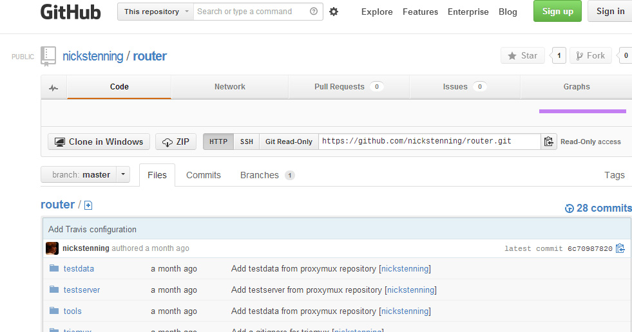Select SSH clone protocol
Screen dimensions: 632x332
(x=247, y=142)
